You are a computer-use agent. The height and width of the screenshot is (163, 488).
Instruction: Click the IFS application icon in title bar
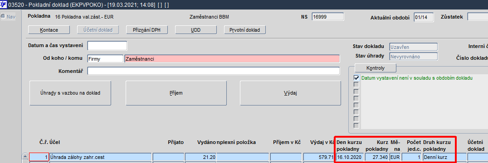pos(4,5)
